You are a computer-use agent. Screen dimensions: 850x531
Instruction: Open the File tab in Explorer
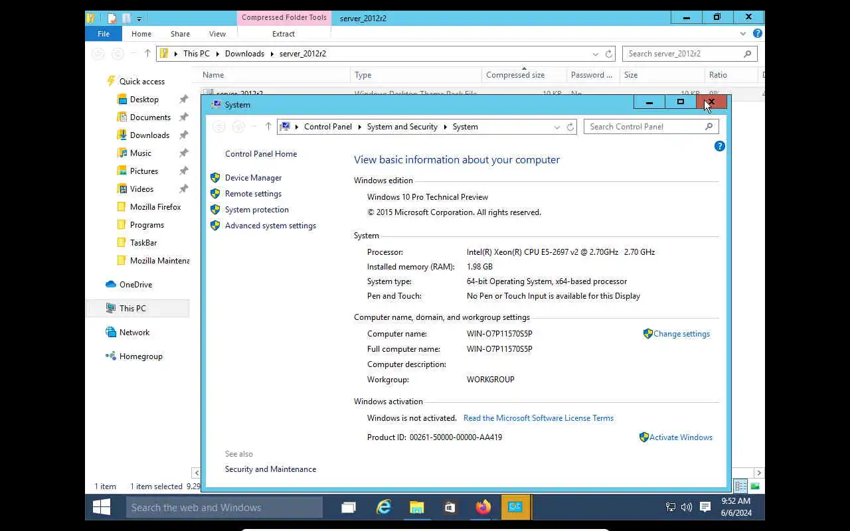click(104, 34)
